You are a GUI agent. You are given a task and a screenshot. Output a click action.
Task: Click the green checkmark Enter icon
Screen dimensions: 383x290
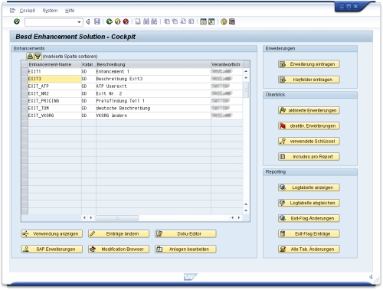click(17, 21)
